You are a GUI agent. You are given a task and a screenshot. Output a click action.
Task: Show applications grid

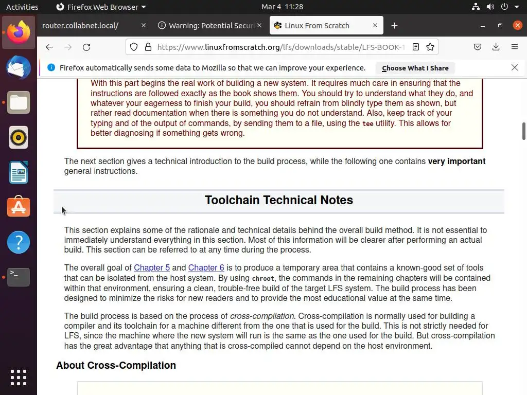tap(19, 378)
